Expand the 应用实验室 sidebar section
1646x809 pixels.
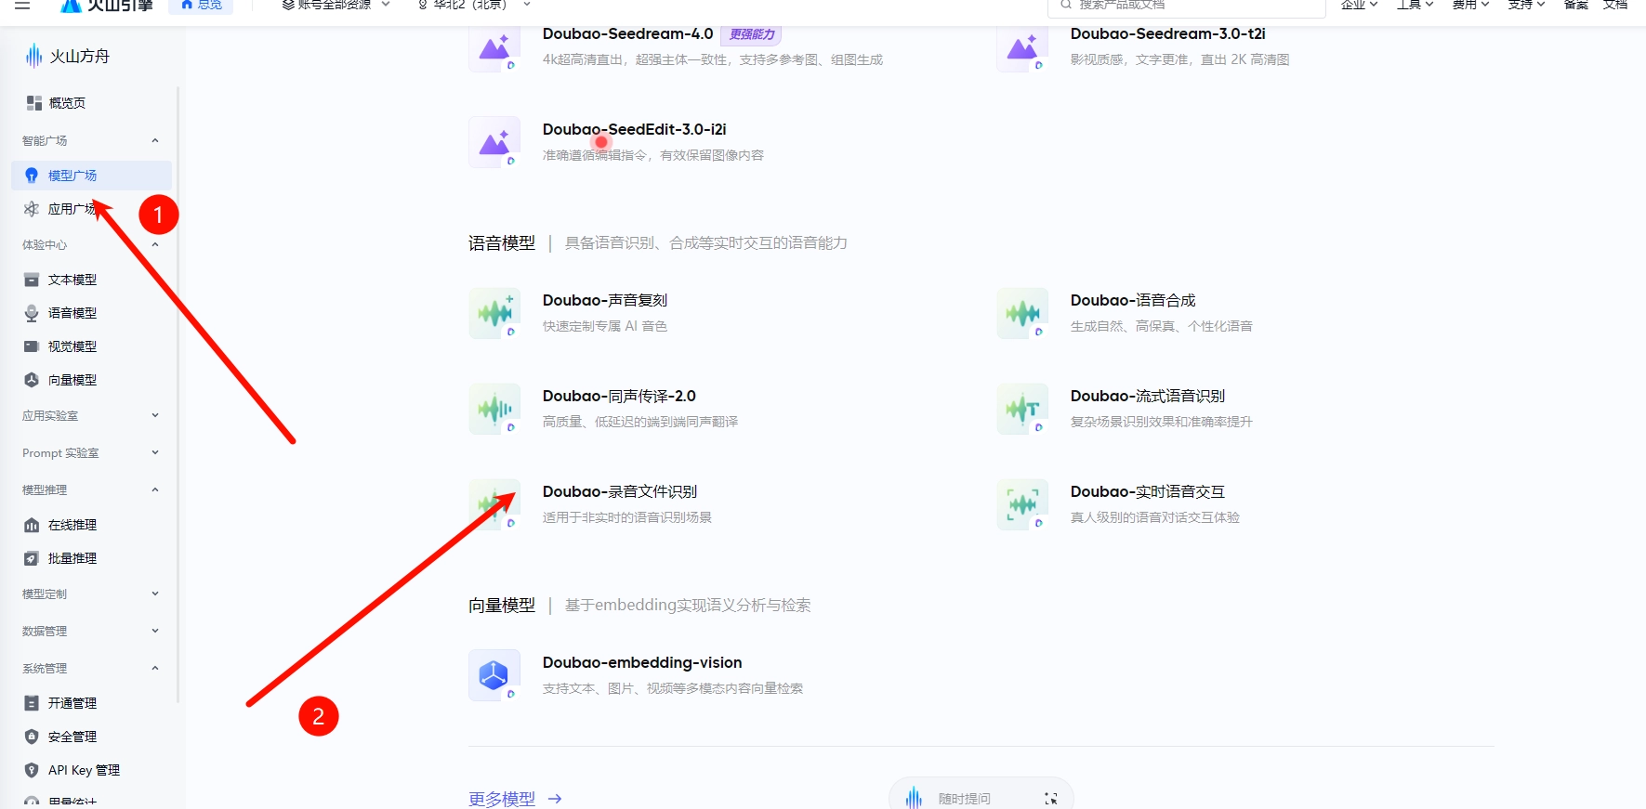pos(155,416)
